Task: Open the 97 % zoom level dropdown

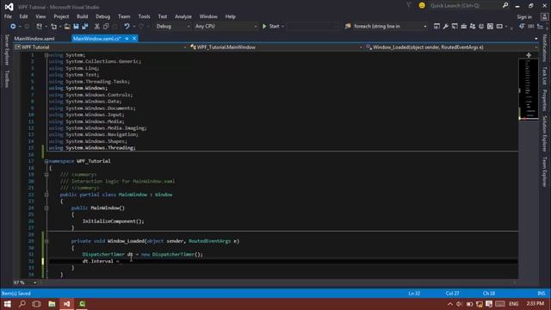Action: [x=25, y=282]
